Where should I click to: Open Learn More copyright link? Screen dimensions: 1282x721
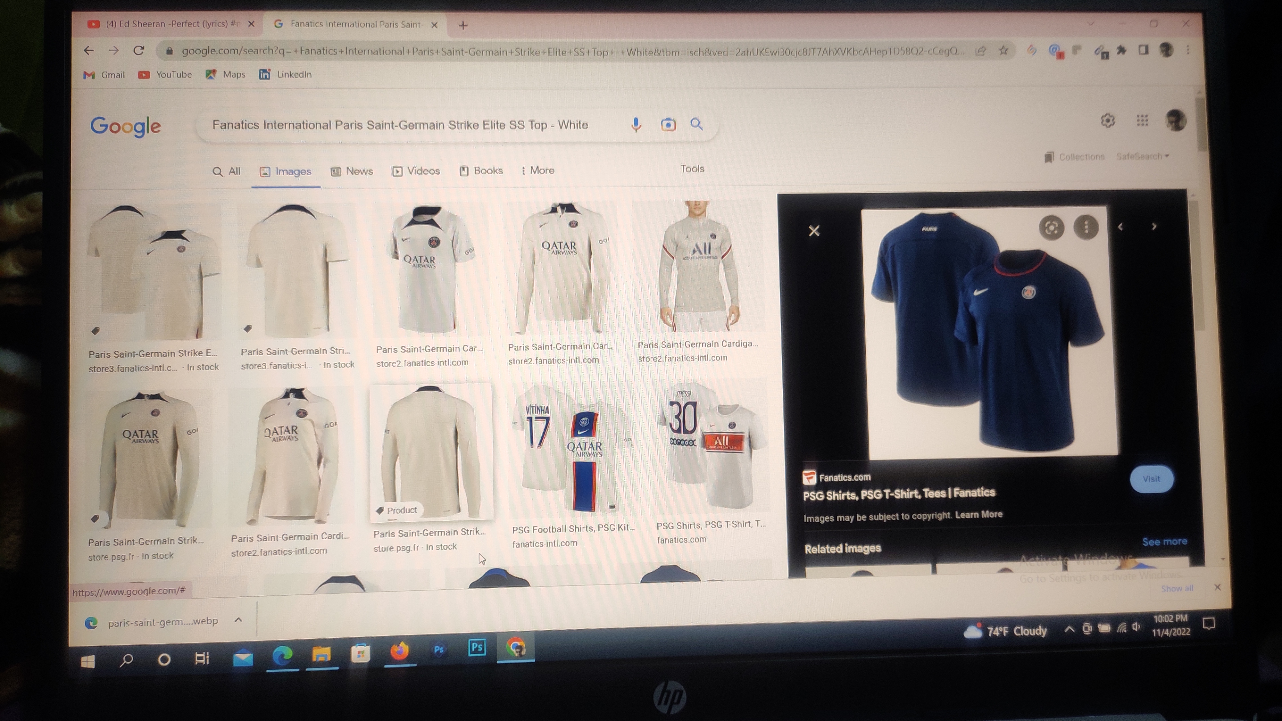click(x=978, y=515)
